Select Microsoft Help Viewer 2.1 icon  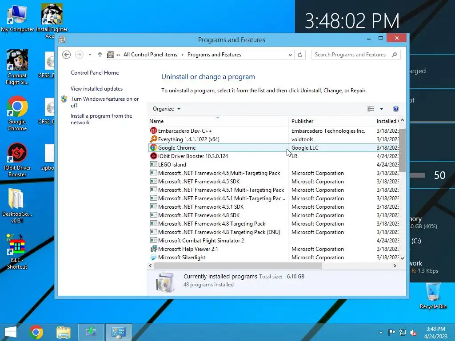click(153, 249)
